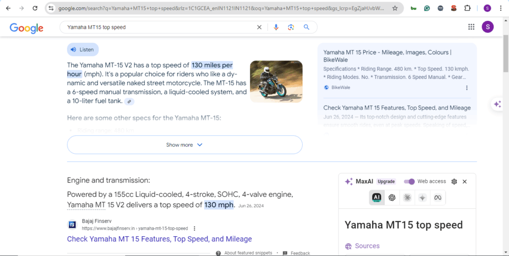
Task: Expand the AI overview with Show more
Action: coord(185,145)
